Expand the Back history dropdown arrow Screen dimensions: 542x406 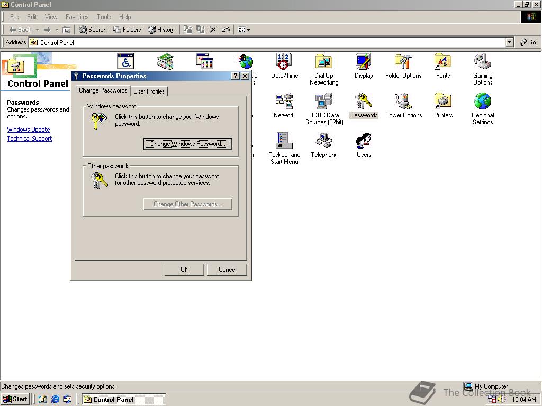(38, 30)
